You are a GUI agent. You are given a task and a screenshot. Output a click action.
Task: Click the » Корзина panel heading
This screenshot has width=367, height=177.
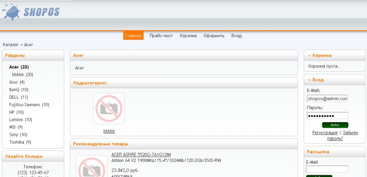[x=320, y=55]
